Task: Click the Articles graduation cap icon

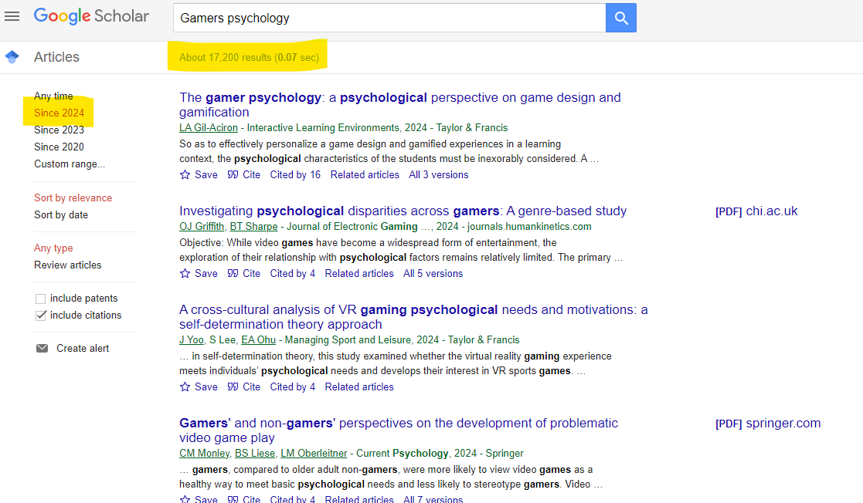Action: (12, 56)
